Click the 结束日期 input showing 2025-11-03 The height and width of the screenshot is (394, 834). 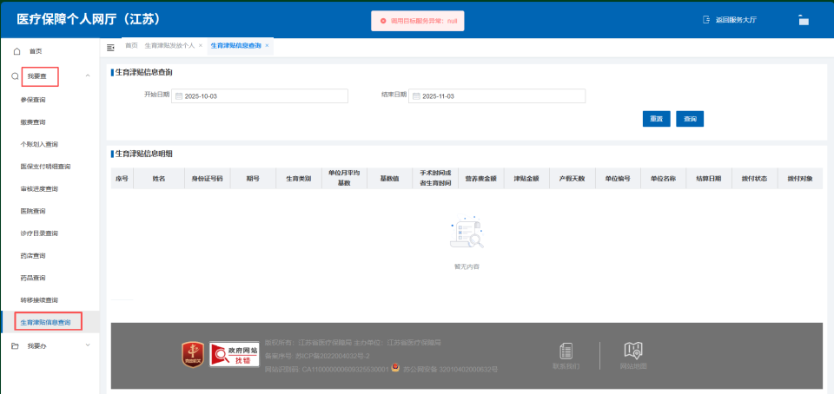[497, 96]
